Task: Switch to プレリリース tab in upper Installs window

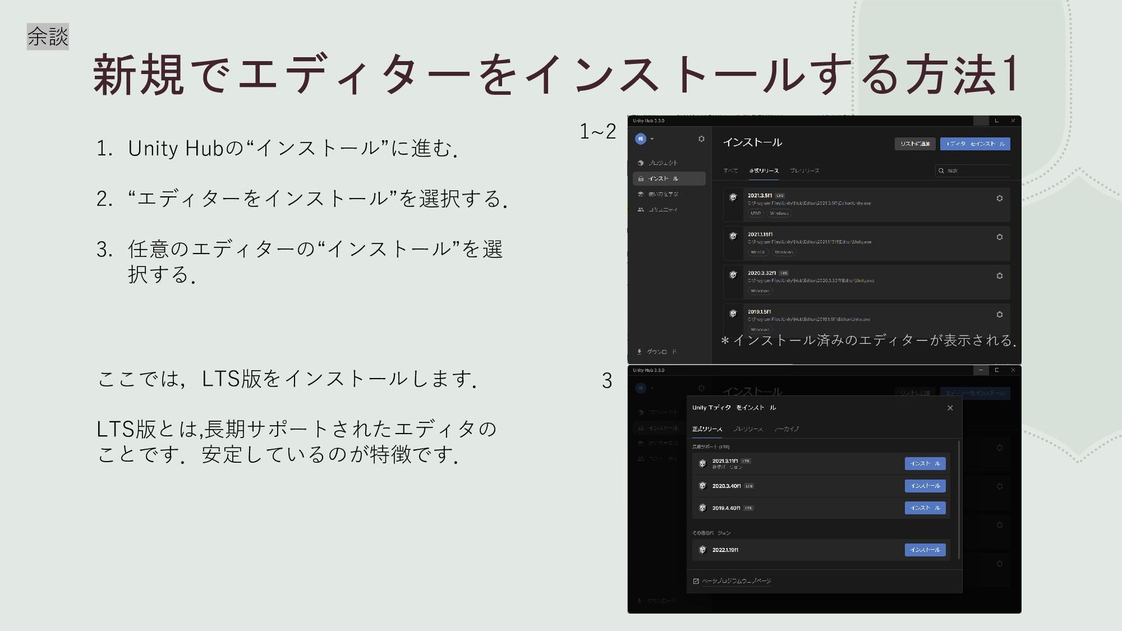Action: coord(805,171)
